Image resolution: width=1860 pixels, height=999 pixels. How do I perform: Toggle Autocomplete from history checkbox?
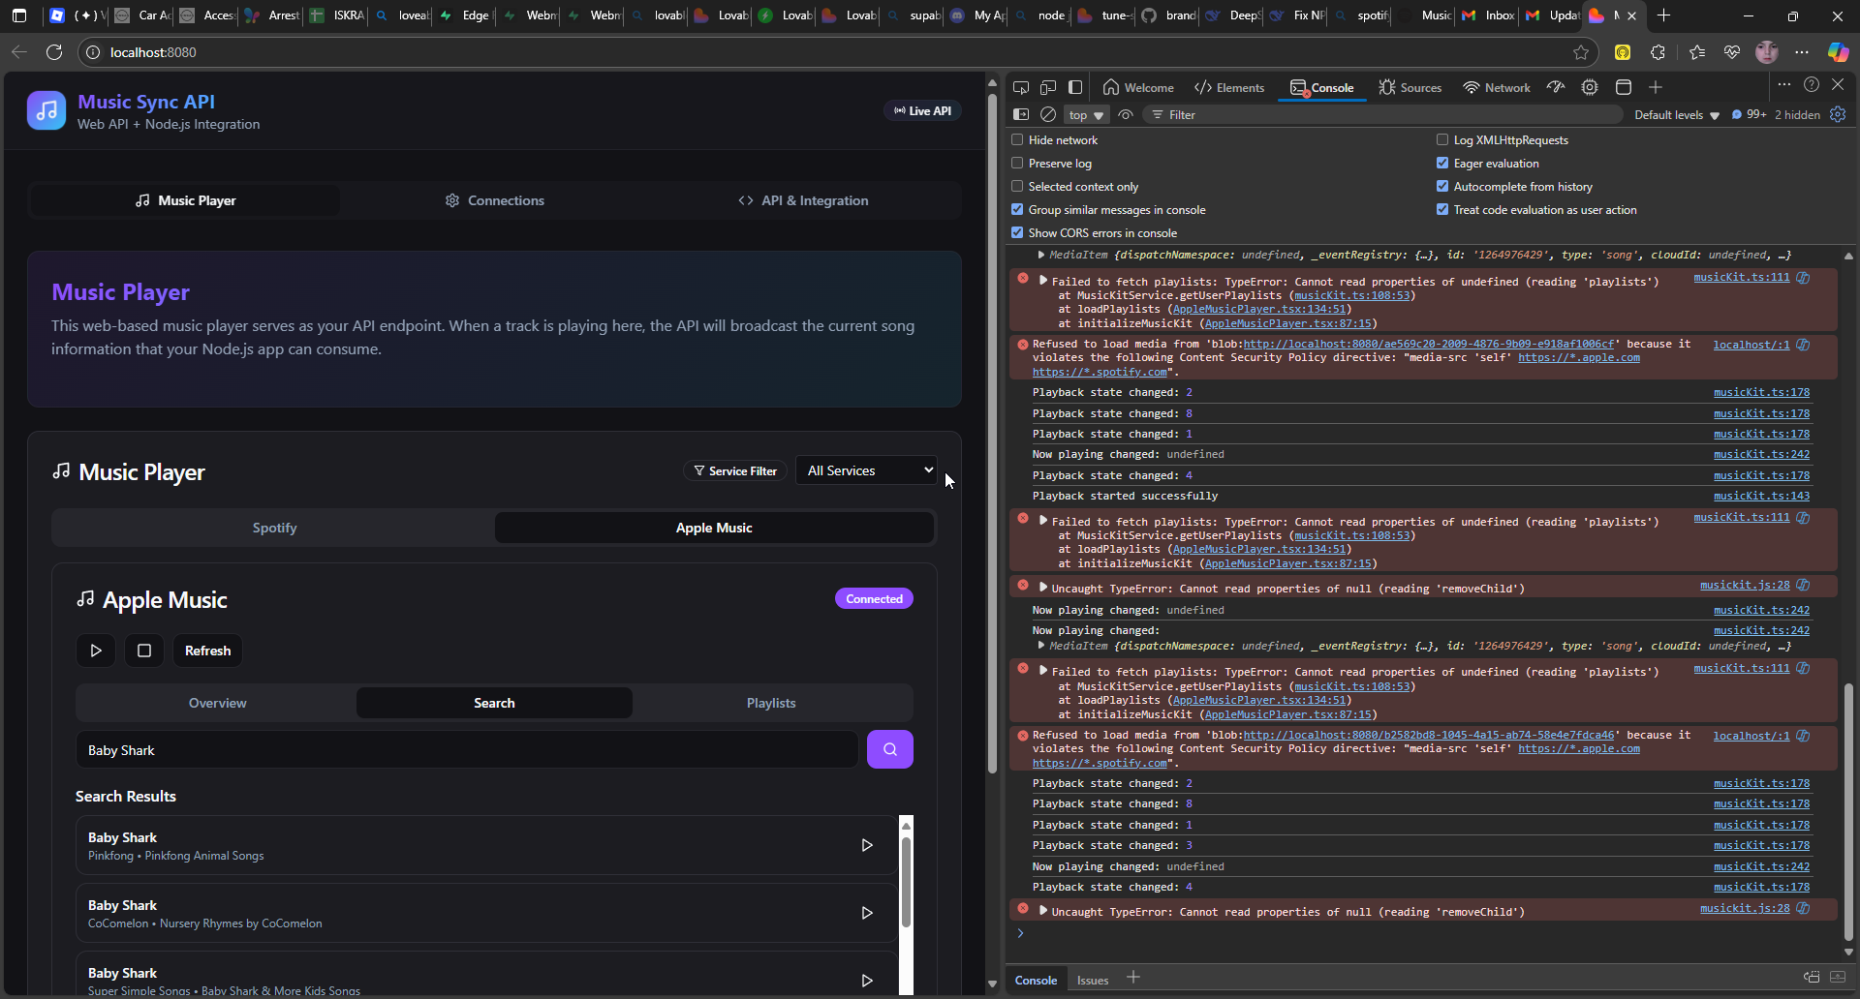(x=1442, y=187)
